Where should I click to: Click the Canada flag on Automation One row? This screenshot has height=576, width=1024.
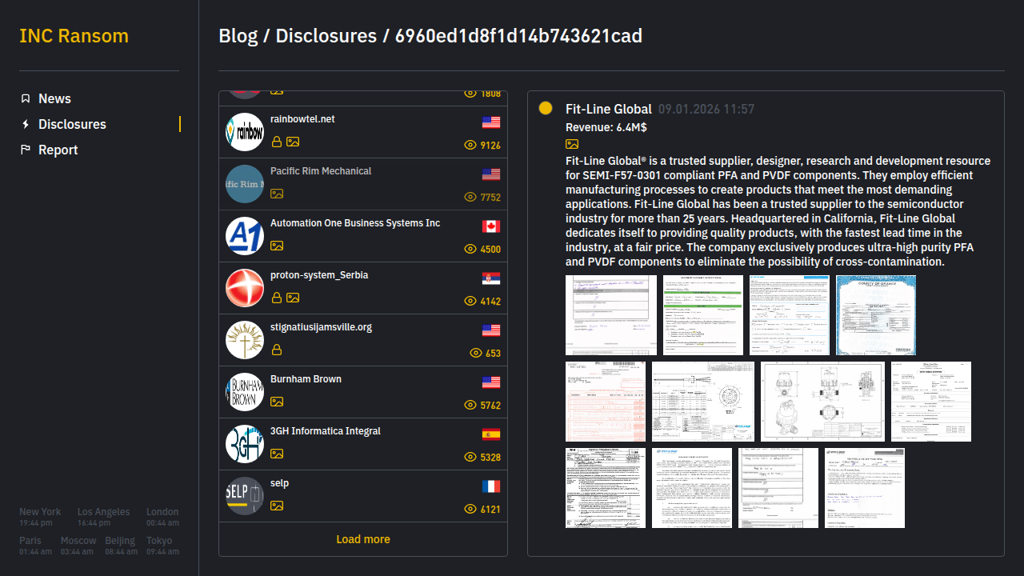491,226
